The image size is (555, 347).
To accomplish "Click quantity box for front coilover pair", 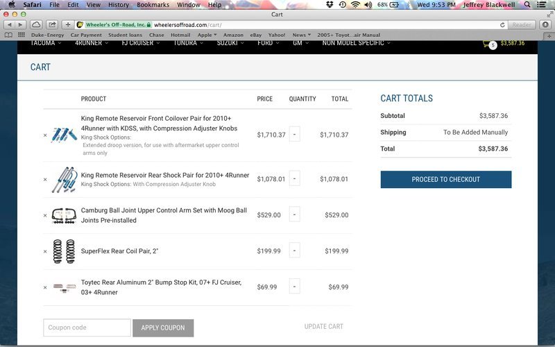I will [294, 134].
